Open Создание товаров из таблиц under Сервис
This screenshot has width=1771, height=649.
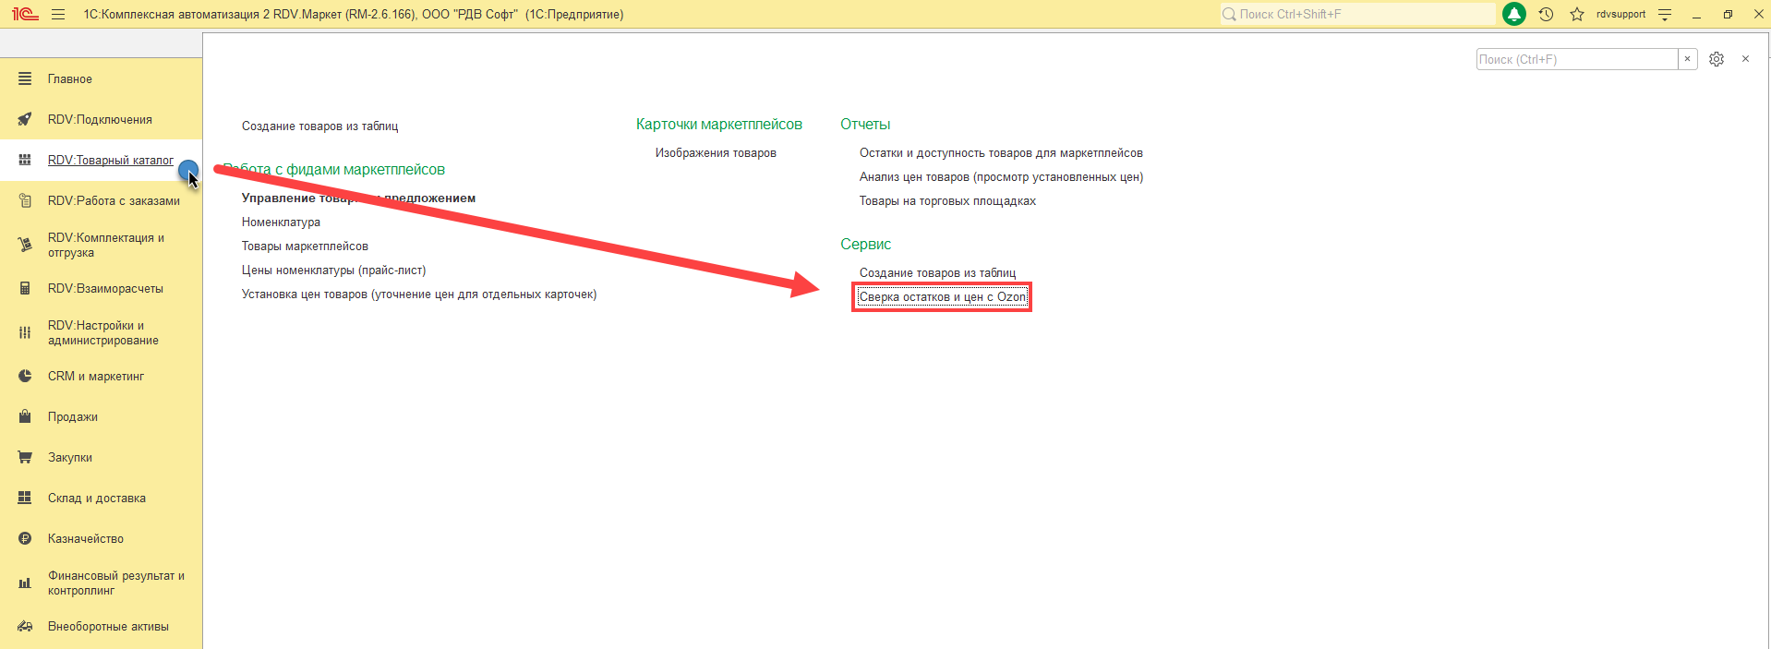click(x=937, y=272)
